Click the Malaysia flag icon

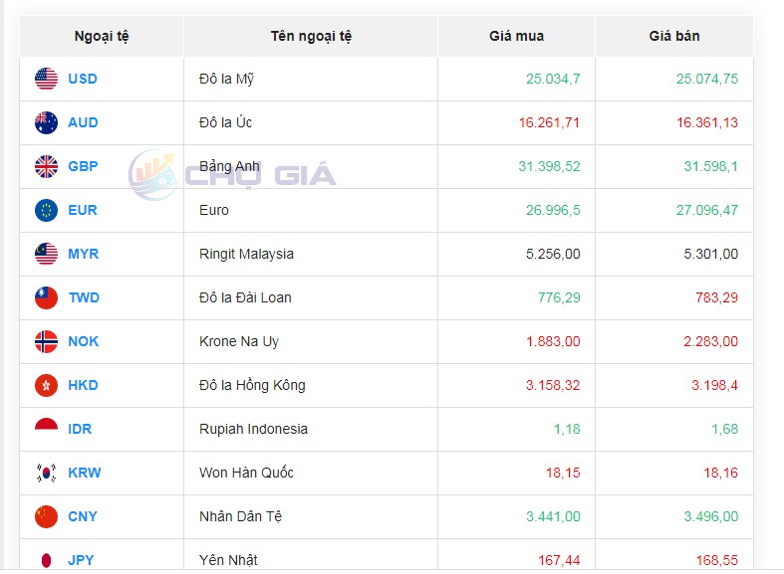point(46,254)
